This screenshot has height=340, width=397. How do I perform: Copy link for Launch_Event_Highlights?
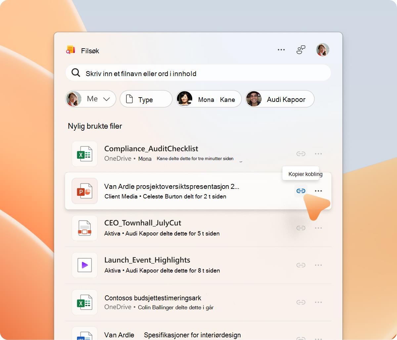click(301, 265)
